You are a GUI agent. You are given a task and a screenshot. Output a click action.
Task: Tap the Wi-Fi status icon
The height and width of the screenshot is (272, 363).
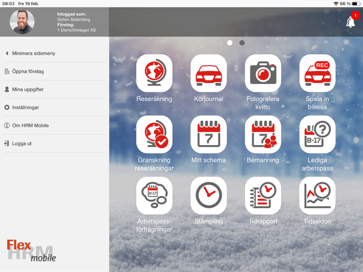336,4
